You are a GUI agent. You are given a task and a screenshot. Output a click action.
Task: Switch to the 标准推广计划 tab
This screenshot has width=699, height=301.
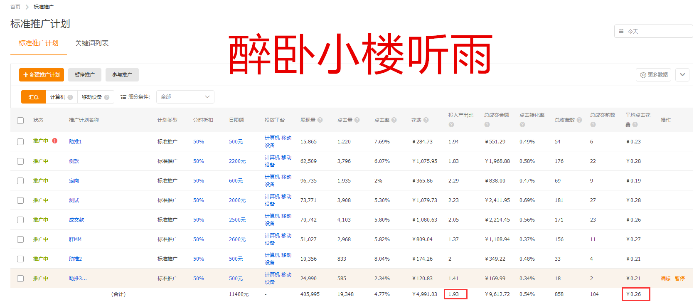pos(39,43)
